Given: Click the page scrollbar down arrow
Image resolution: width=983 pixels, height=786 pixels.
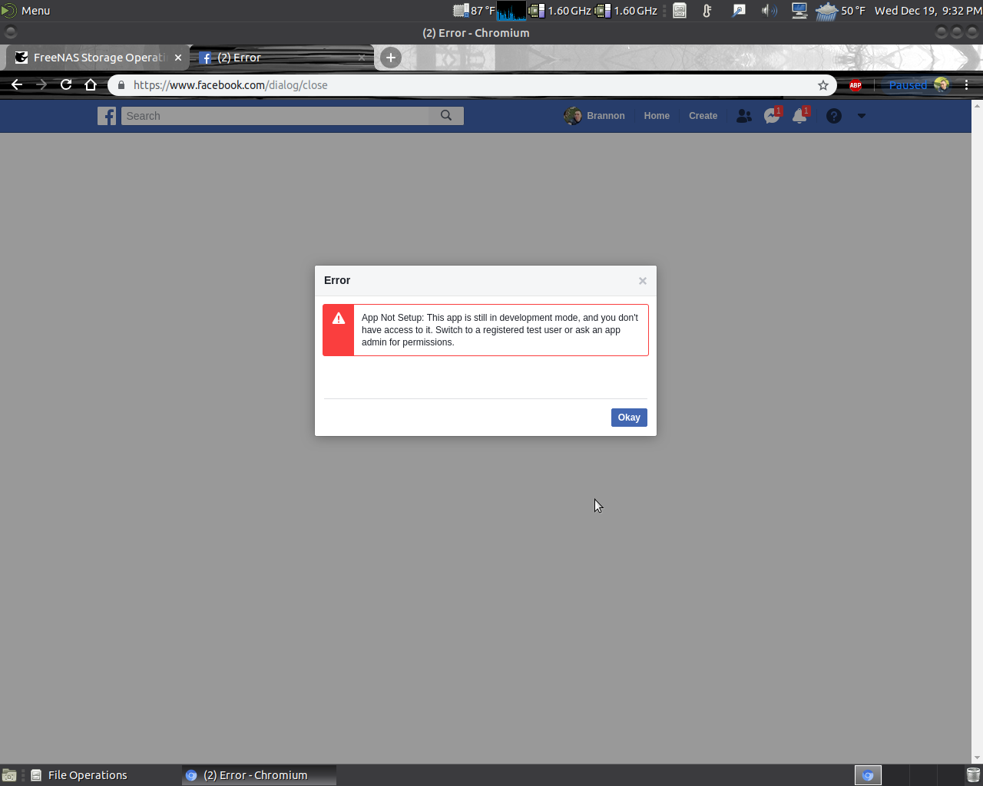Looking at the screenshot, I should click(977, 758).
